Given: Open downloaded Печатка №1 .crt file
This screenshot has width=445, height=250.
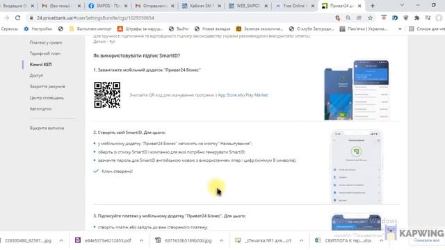Looking at the screenshot, I should (x=268, y=241).
